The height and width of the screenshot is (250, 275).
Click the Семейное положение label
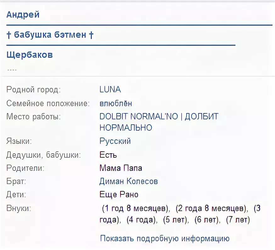coord(48,103)
